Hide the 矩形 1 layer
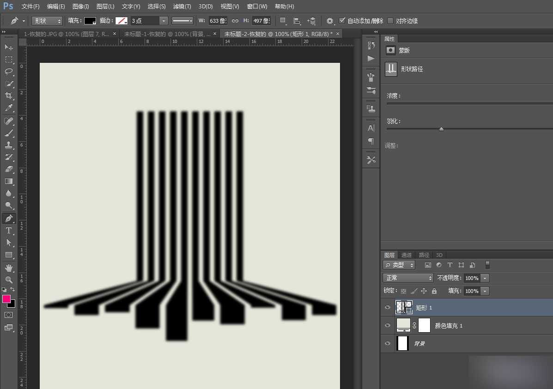The image size is (553, 389). click(x=388, y=308)
